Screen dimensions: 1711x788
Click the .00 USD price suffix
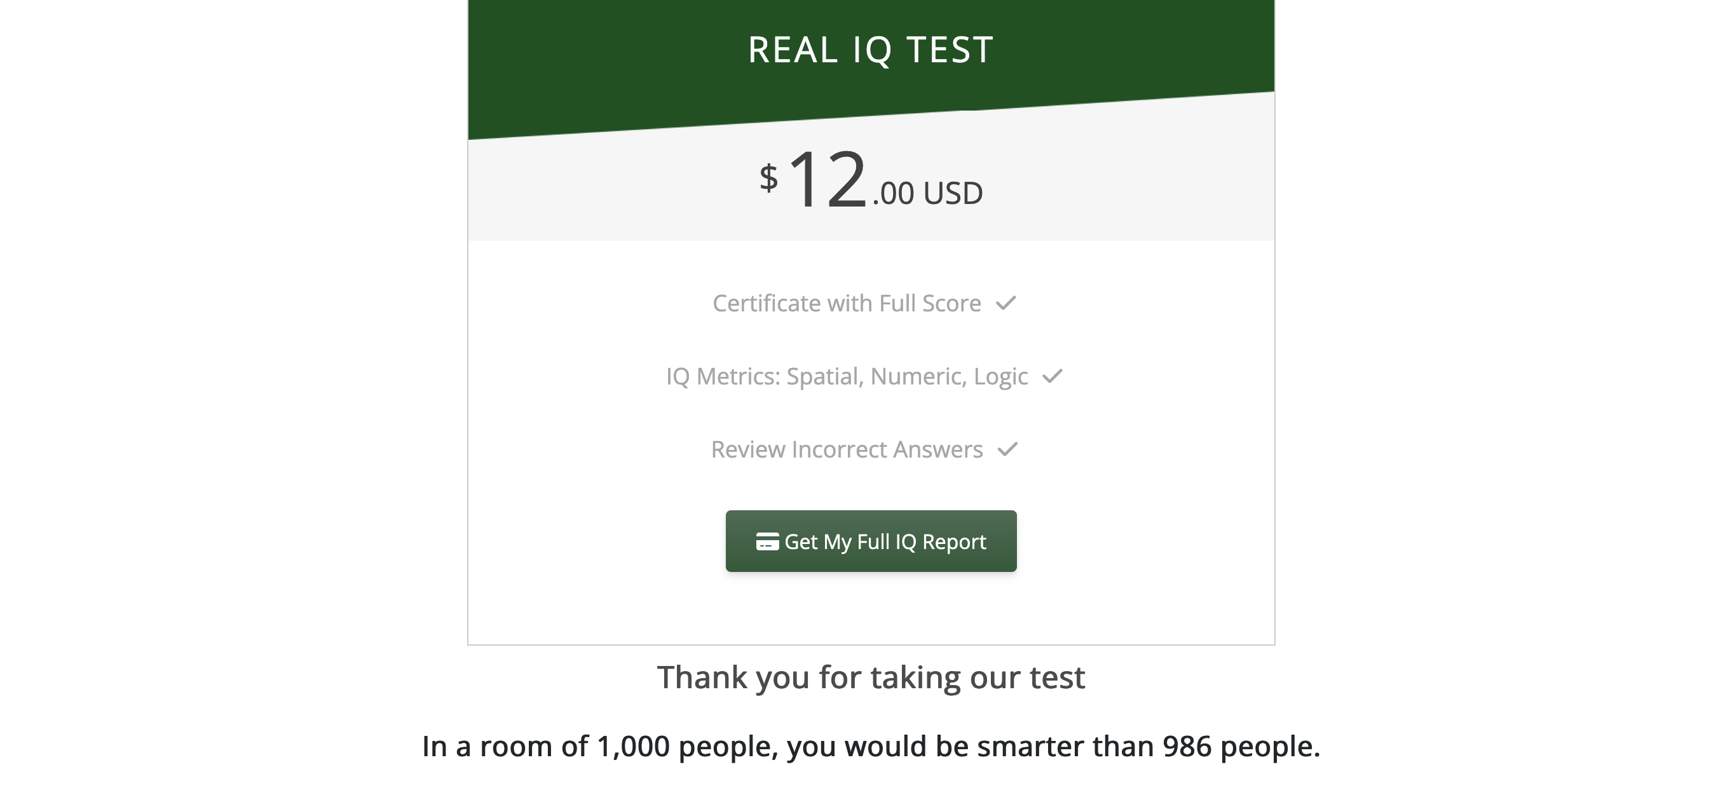pyautogui.click(x=927, y=193)
